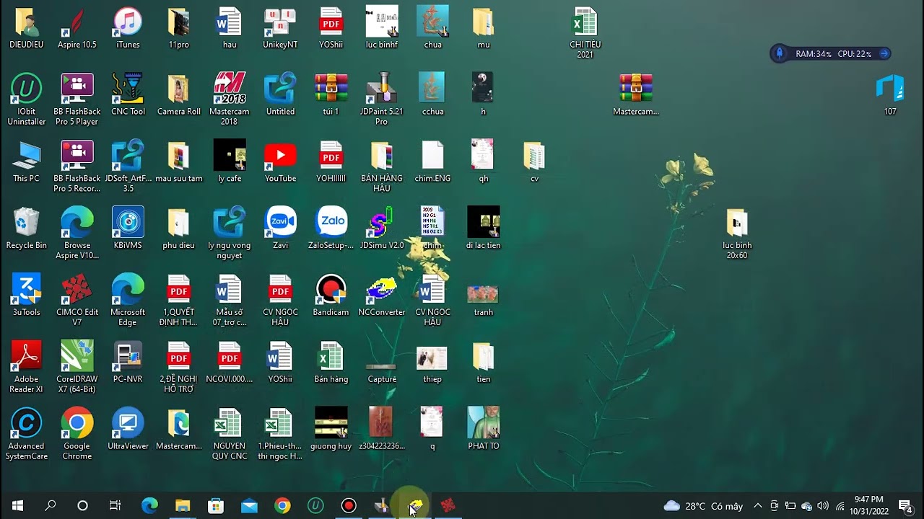Open the Windows Start menu
The image size is (924, 519).
[17, 506]
